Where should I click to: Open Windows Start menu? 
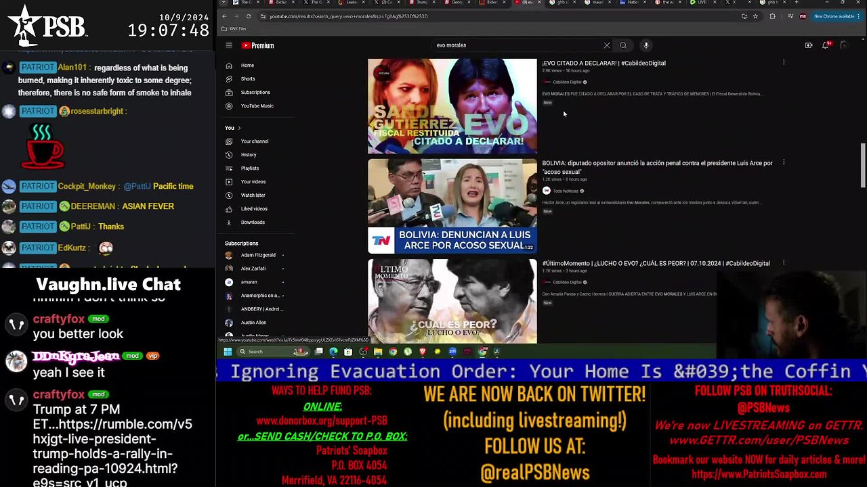[228, 352]
